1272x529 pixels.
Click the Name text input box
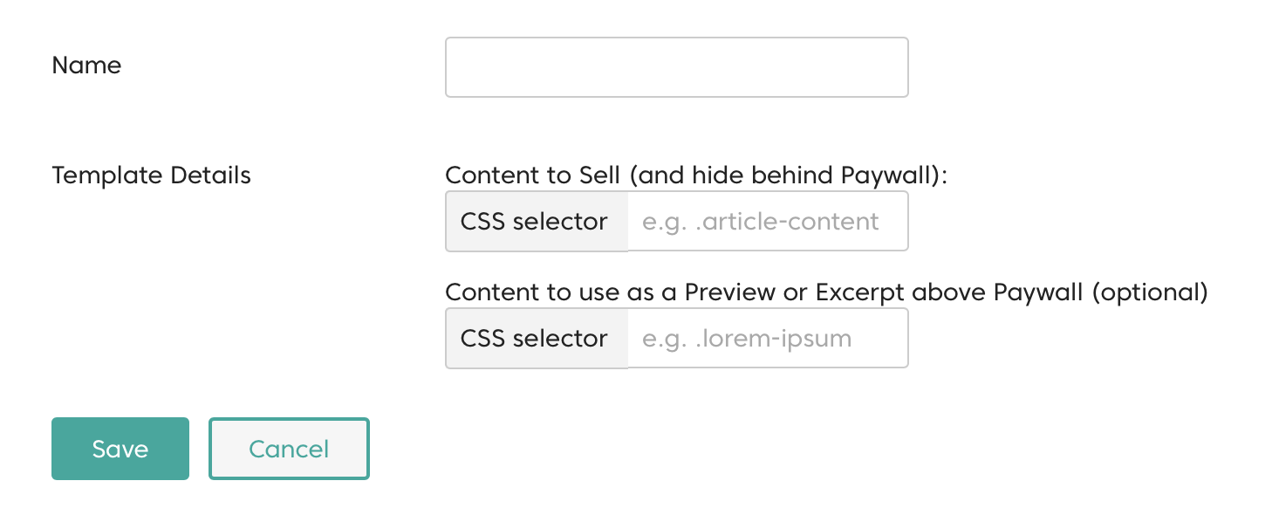676,67
